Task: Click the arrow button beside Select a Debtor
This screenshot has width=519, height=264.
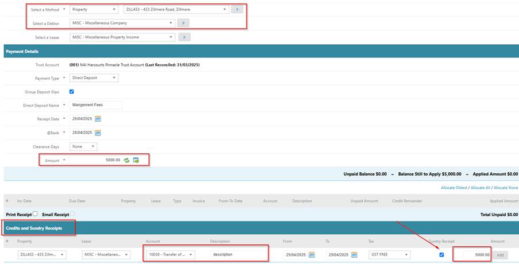Action: point(183,23)
